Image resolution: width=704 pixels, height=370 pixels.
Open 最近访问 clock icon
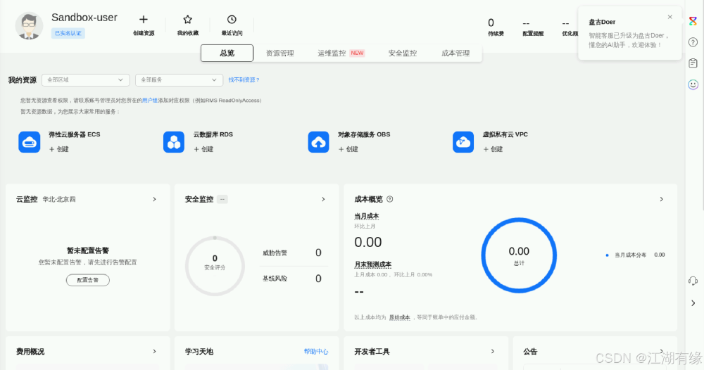pos(232,19)
